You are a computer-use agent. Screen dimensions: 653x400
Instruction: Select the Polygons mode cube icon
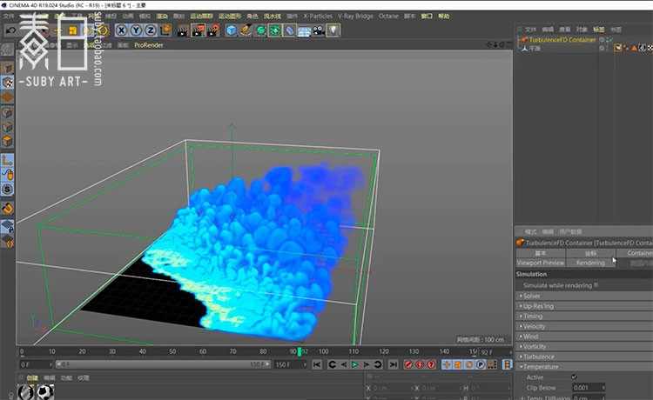click(8, 142)
